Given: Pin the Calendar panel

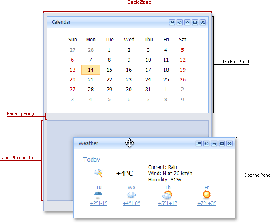Looking at the screenshot, I should tap(172, 22).
